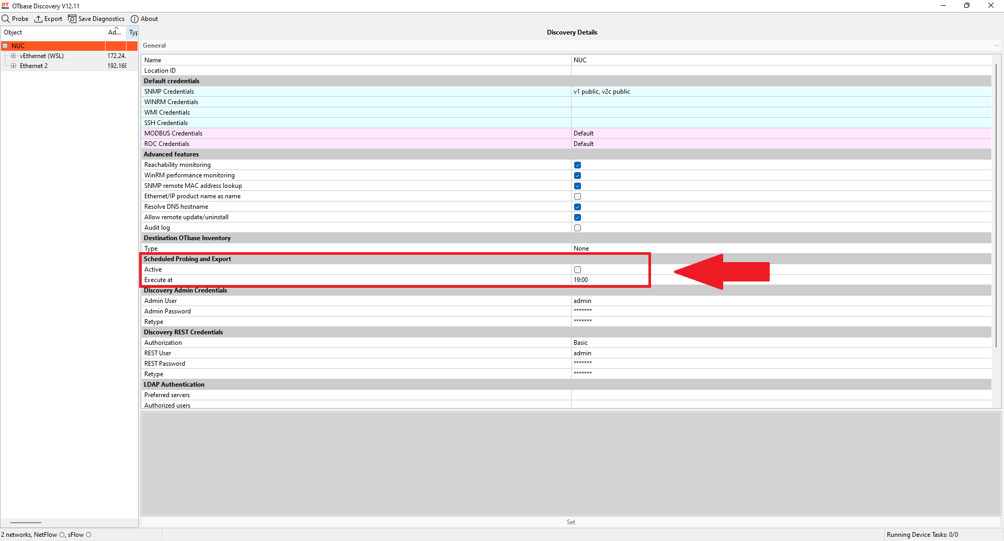Image resolution: width=1004 pixels, height=541 pixels.
Task: Uncheck Allow remote update/uninstall
Action: (577, 217)
